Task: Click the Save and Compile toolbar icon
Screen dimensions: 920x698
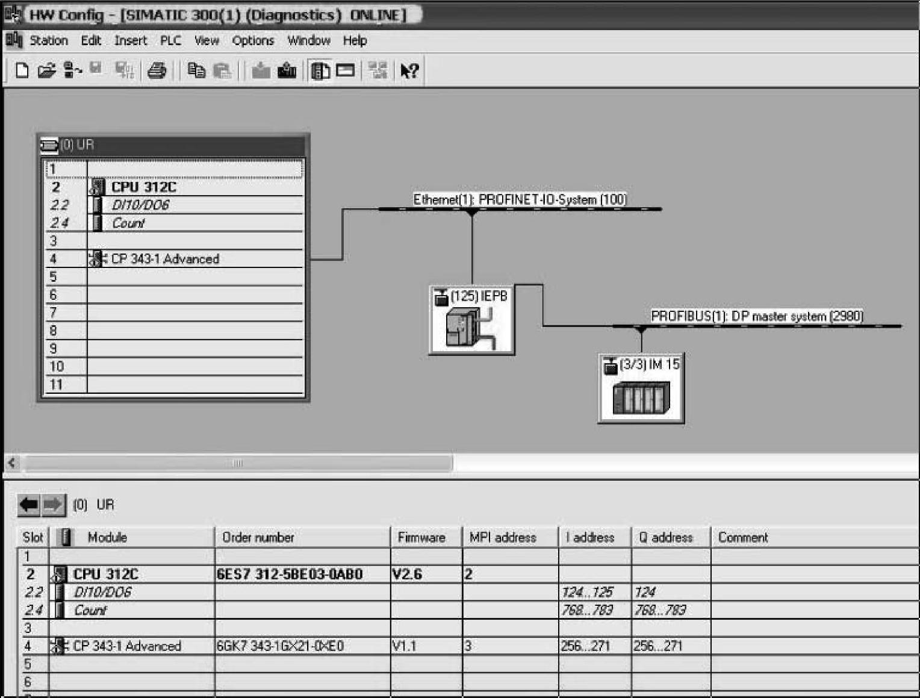Action: (x=125, y=70)
